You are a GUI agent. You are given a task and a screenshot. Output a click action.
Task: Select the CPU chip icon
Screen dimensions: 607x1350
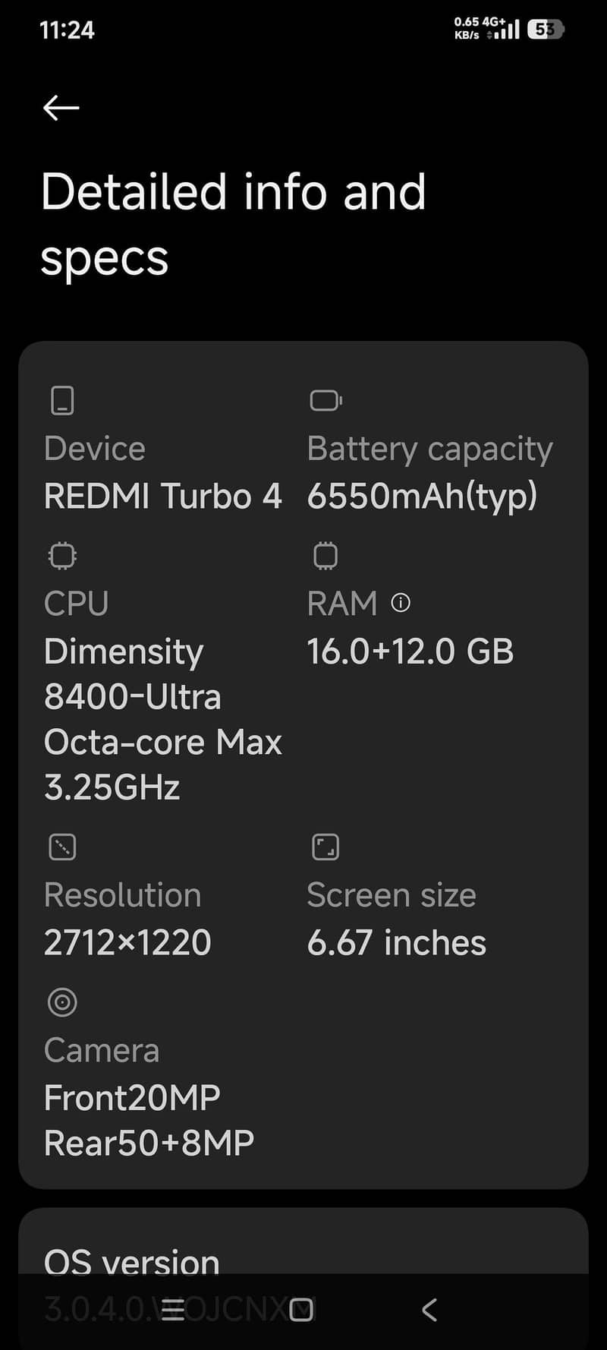pyautogui.click(x=61, y=555)
